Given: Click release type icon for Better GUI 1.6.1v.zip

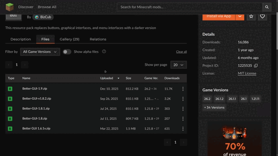Looking at the screenshot, I should pos(10,129).
